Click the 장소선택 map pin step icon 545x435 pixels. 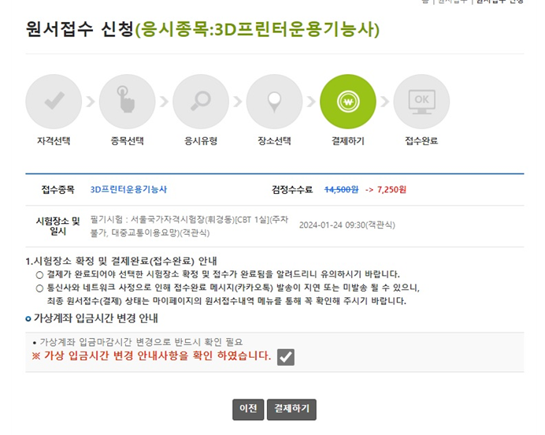[275, 102]
